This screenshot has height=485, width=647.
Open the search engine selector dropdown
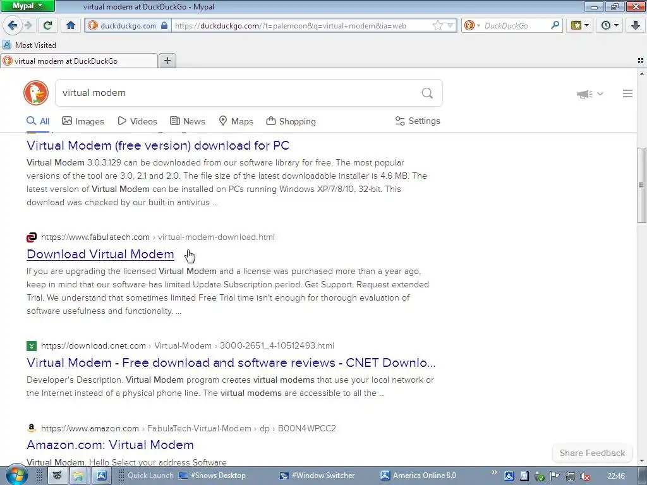pos(472,25)
